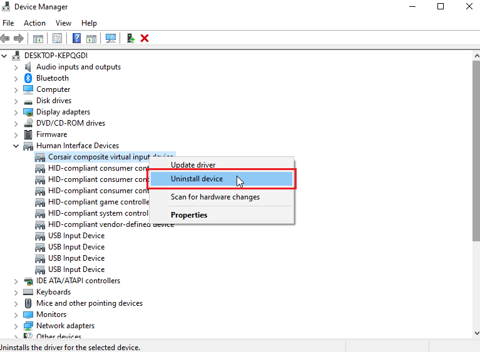The height and width of the screenshot is (352, 480).
Task: Expand Audio inputs and outputs
Action: [16, 68]
